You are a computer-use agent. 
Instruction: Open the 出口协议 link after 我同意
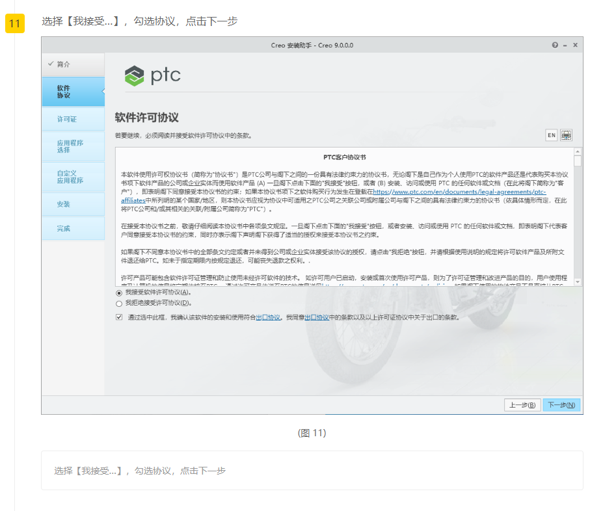coord(316,318)
